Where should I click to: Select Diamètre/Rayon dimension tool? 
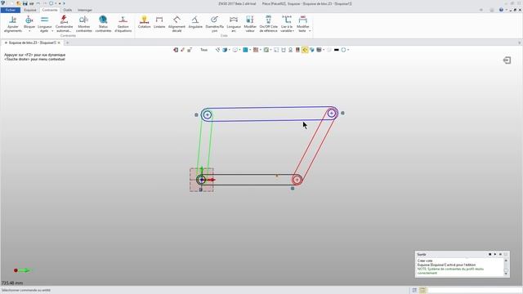pyautogui.click(x=214, y=24)
